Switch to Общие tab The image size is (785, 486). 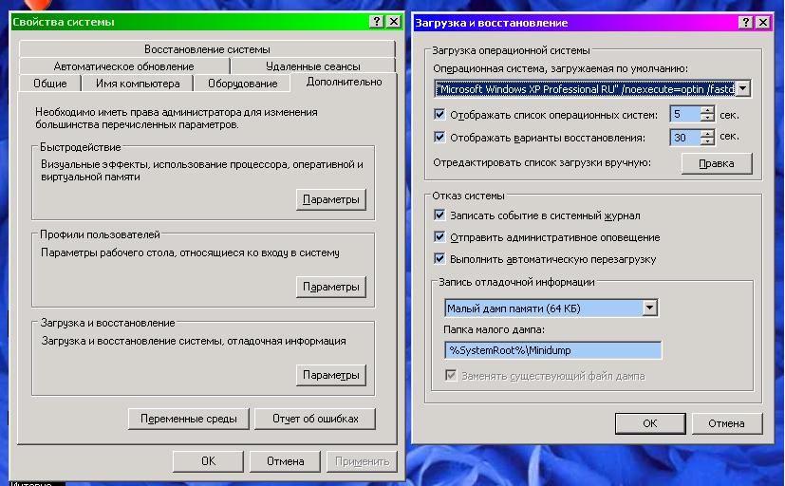[x=49, y=84]
